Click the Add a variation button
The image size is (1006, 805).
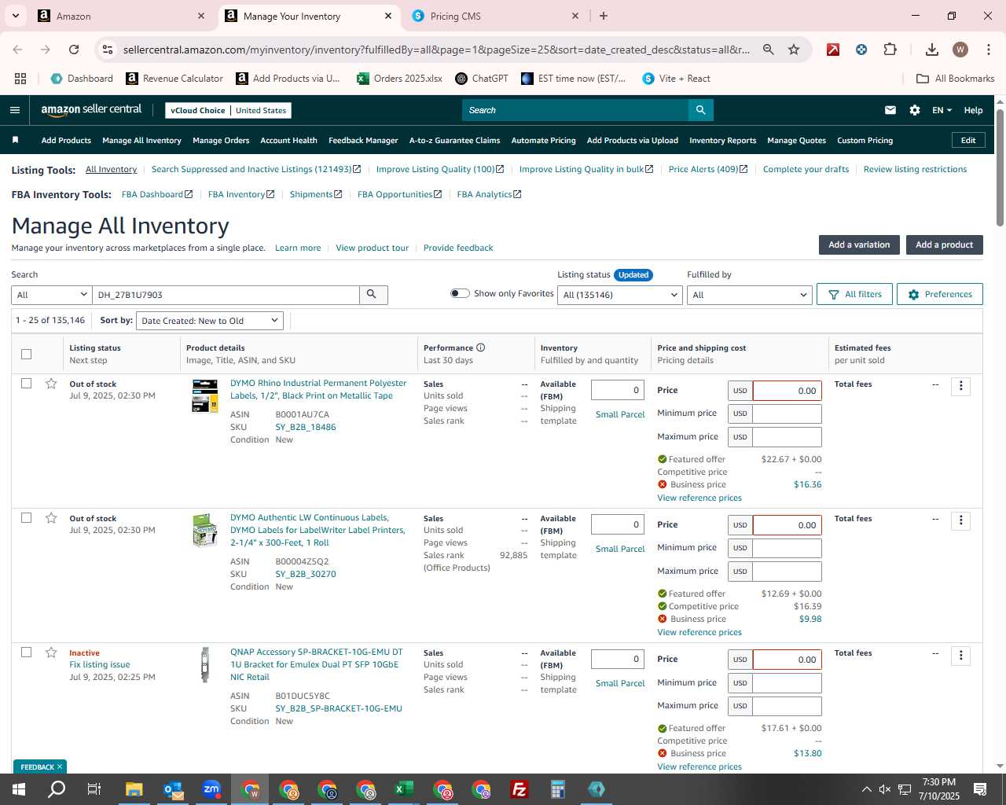click(x=859, y=244)
